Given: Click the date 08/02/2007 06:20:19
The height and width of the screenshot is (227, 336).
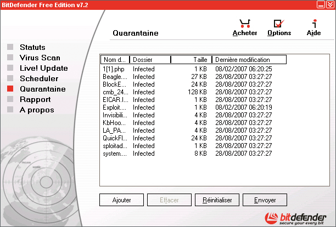Looking at the screenshot, I should (x=244, y=107).
